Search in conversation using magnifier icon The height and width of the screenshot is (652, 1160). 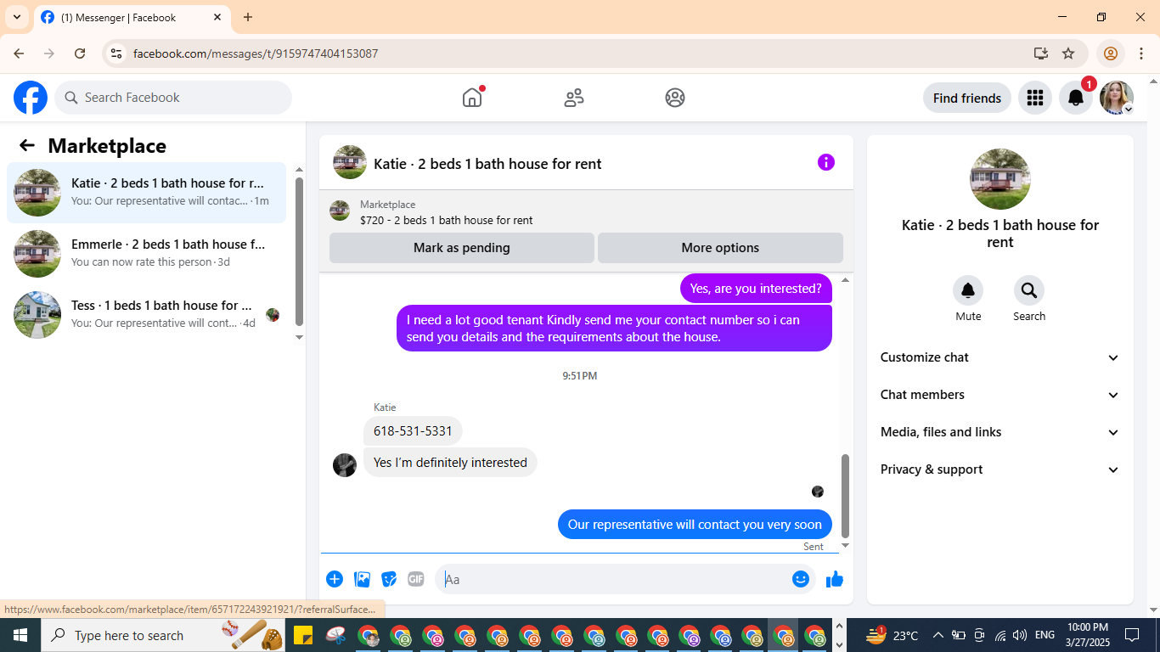[x=1029, y=290]
